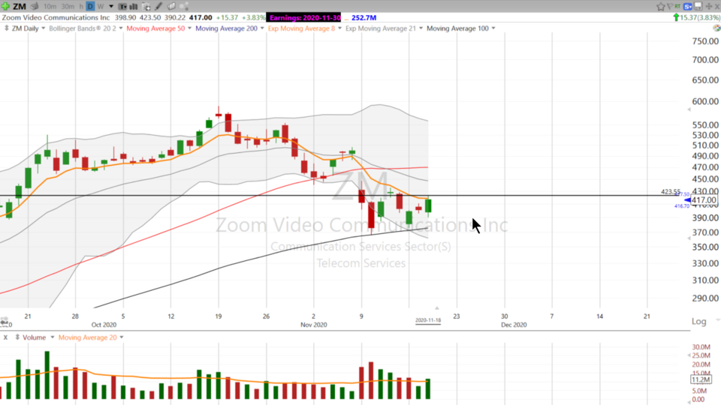Click the green RT real-time icon
This screenshot has height=405, width=721.
click(x=677, y=7)
